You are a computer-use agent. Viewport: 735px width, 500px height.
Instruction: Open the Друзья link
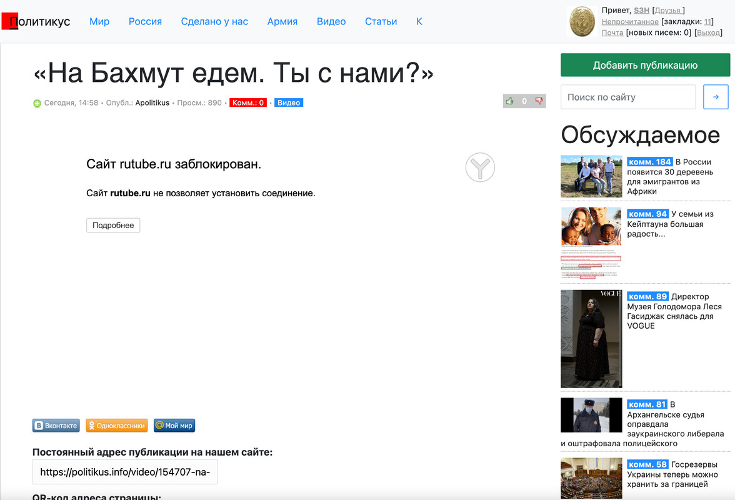pyautogui.click(x=668, y=10)
